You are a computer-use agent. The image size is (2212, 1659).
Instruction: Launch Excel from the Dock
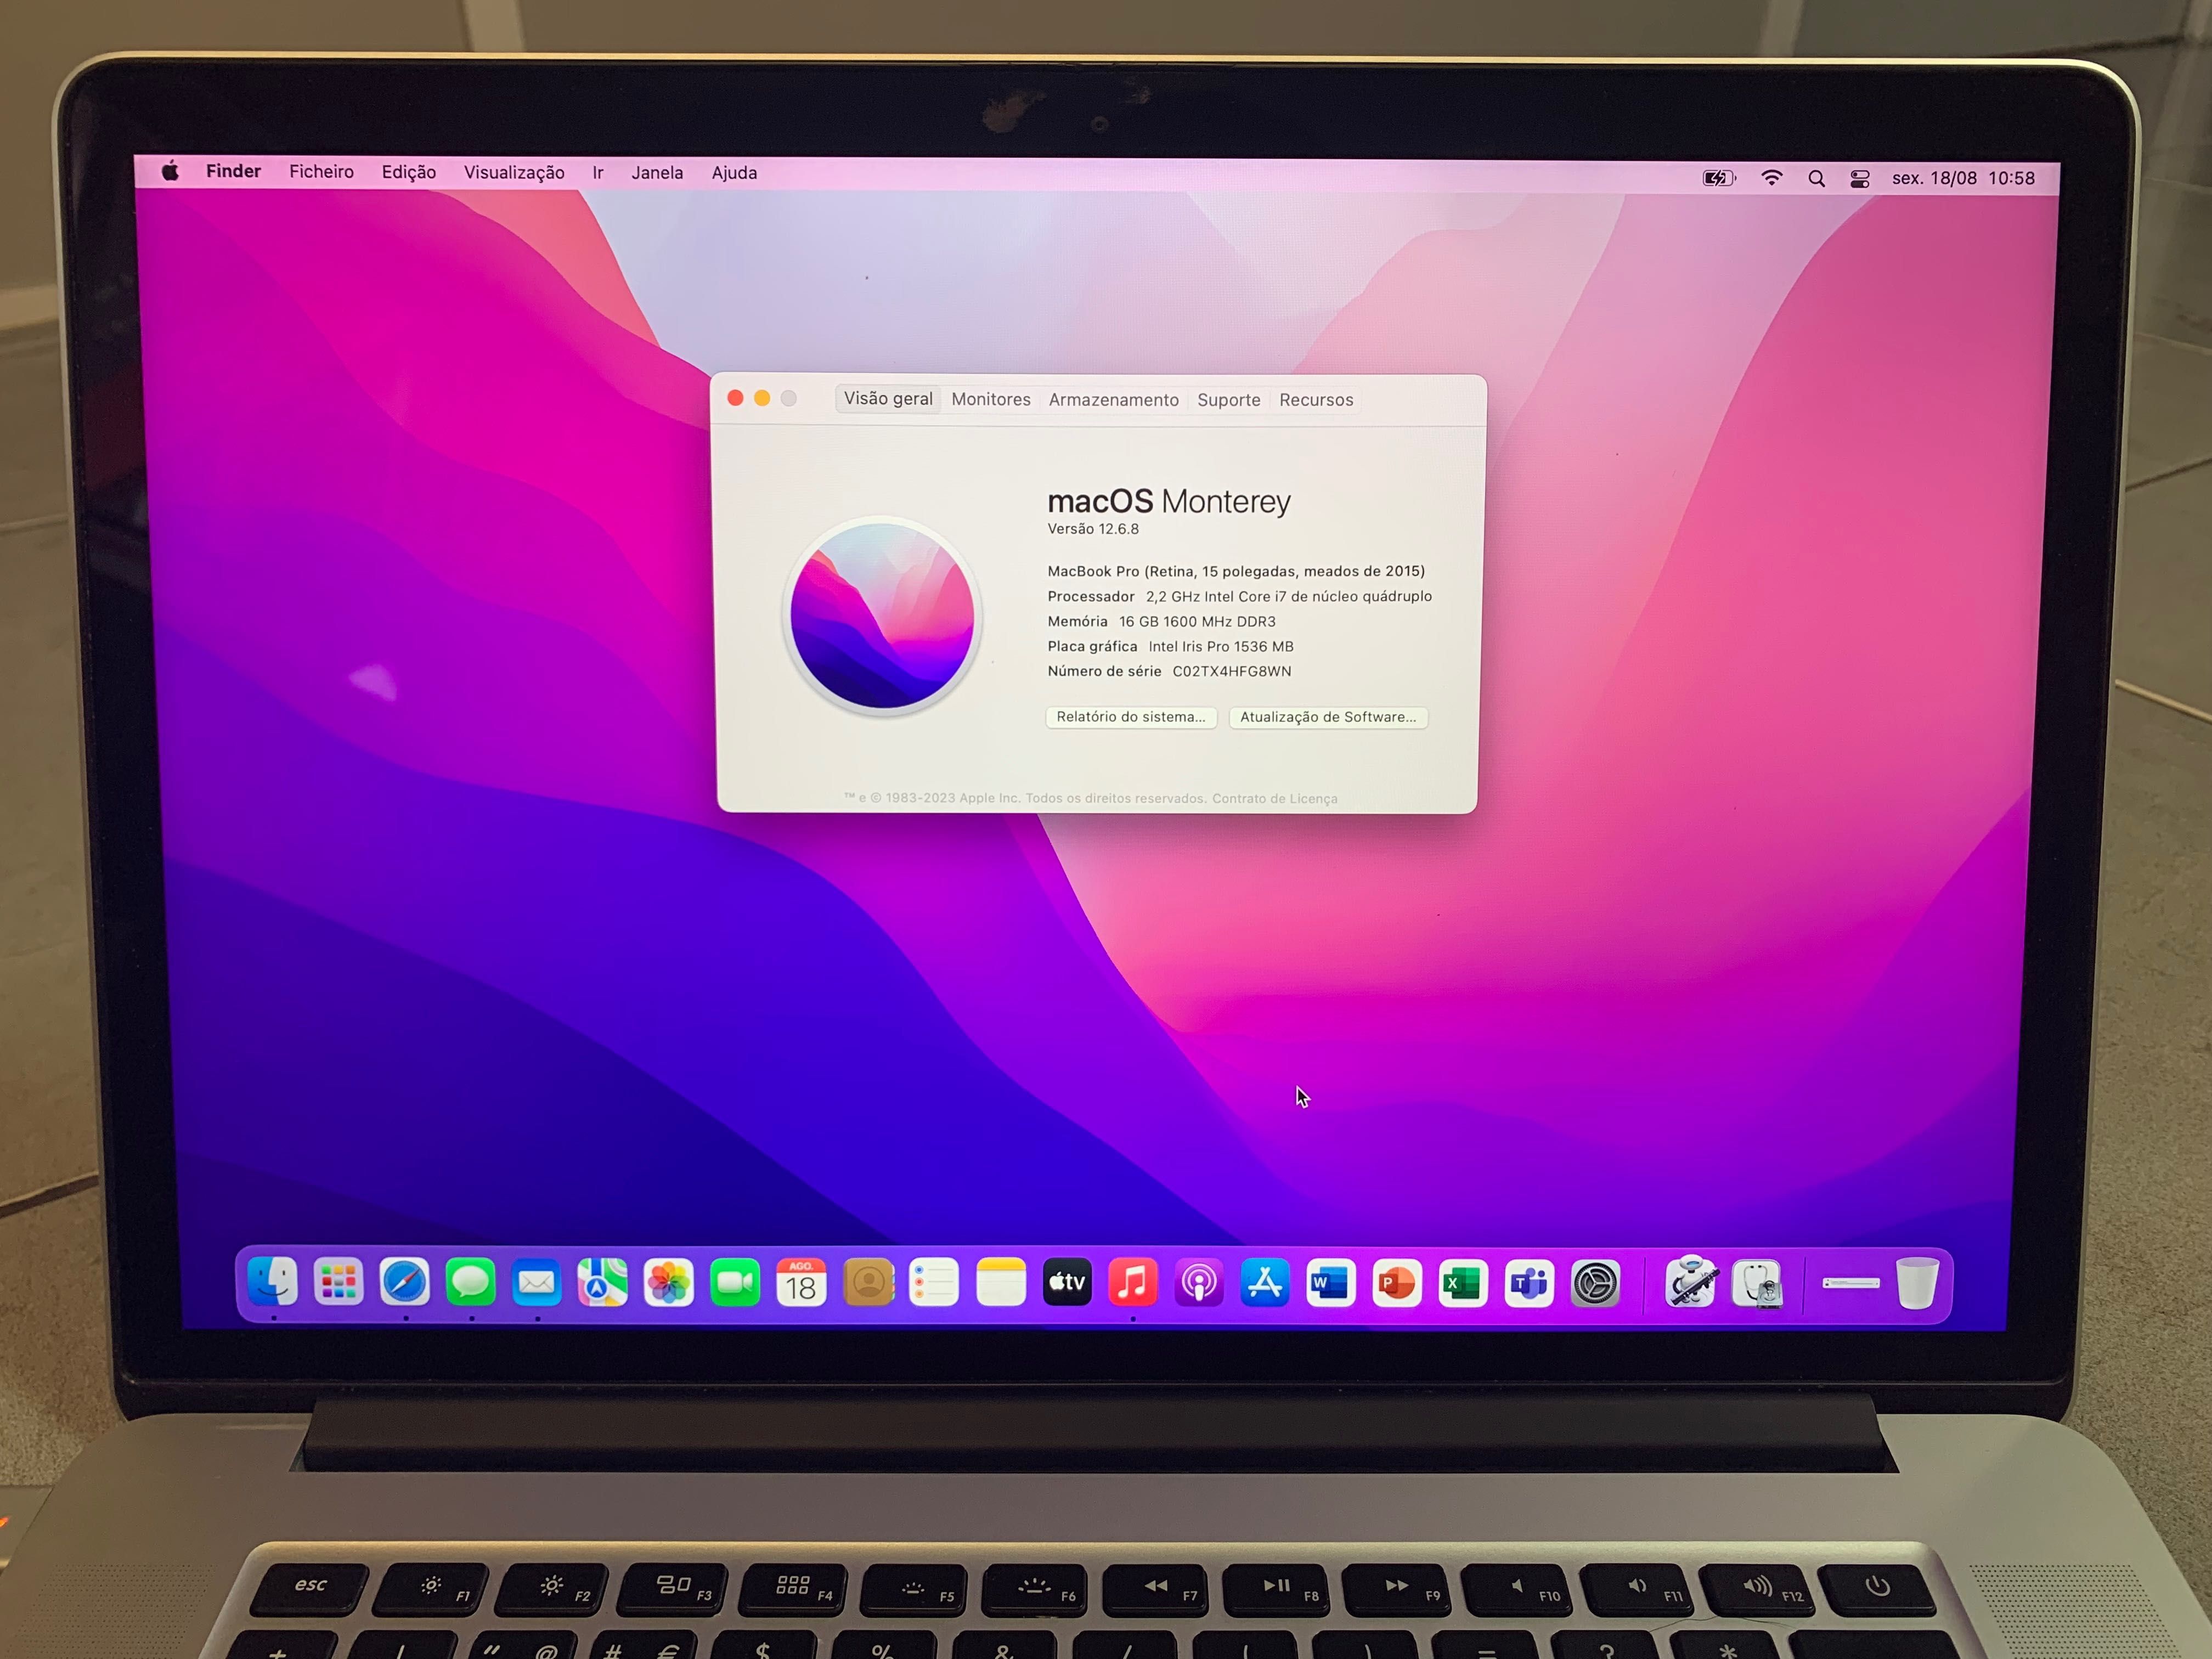1463,1283
